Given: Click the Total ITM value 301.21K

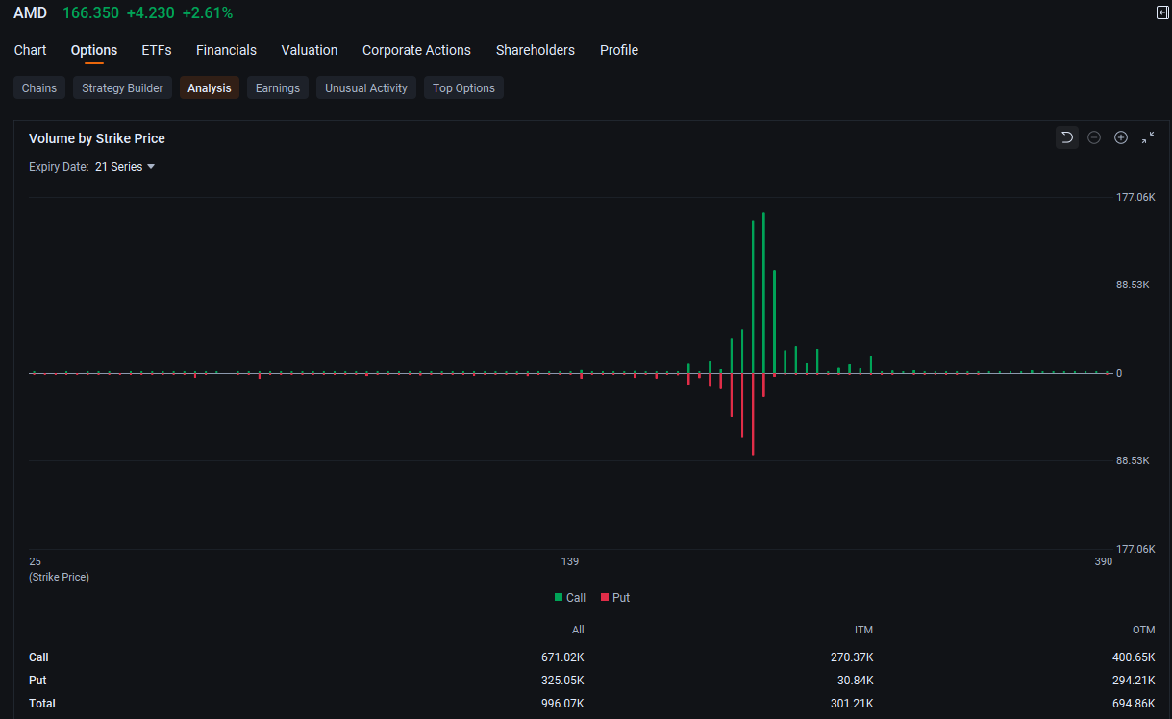Looking at the screenshot, I should coord(851,704).
